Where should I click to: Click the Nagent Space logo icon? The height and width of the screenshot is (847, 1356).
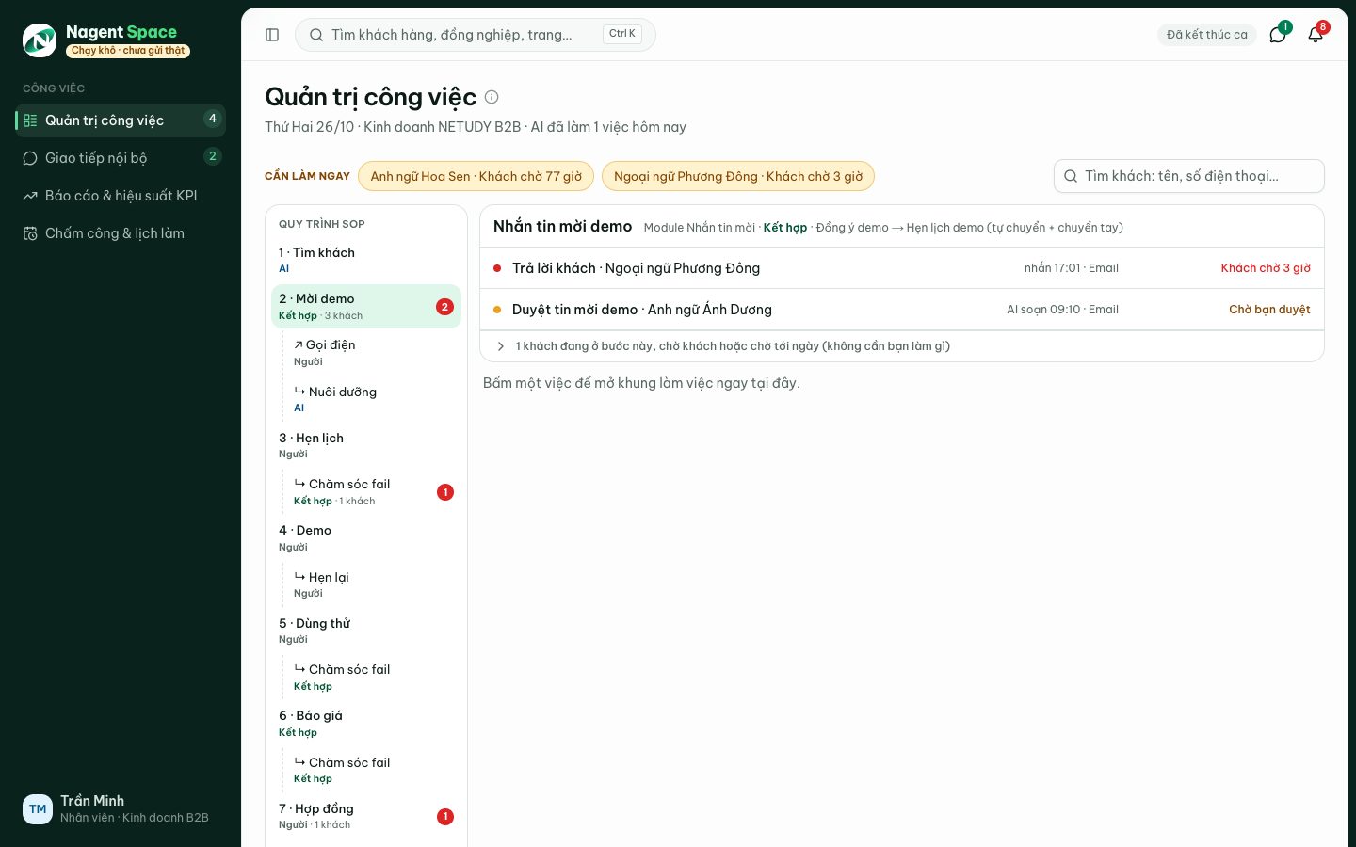coord(40,40)
